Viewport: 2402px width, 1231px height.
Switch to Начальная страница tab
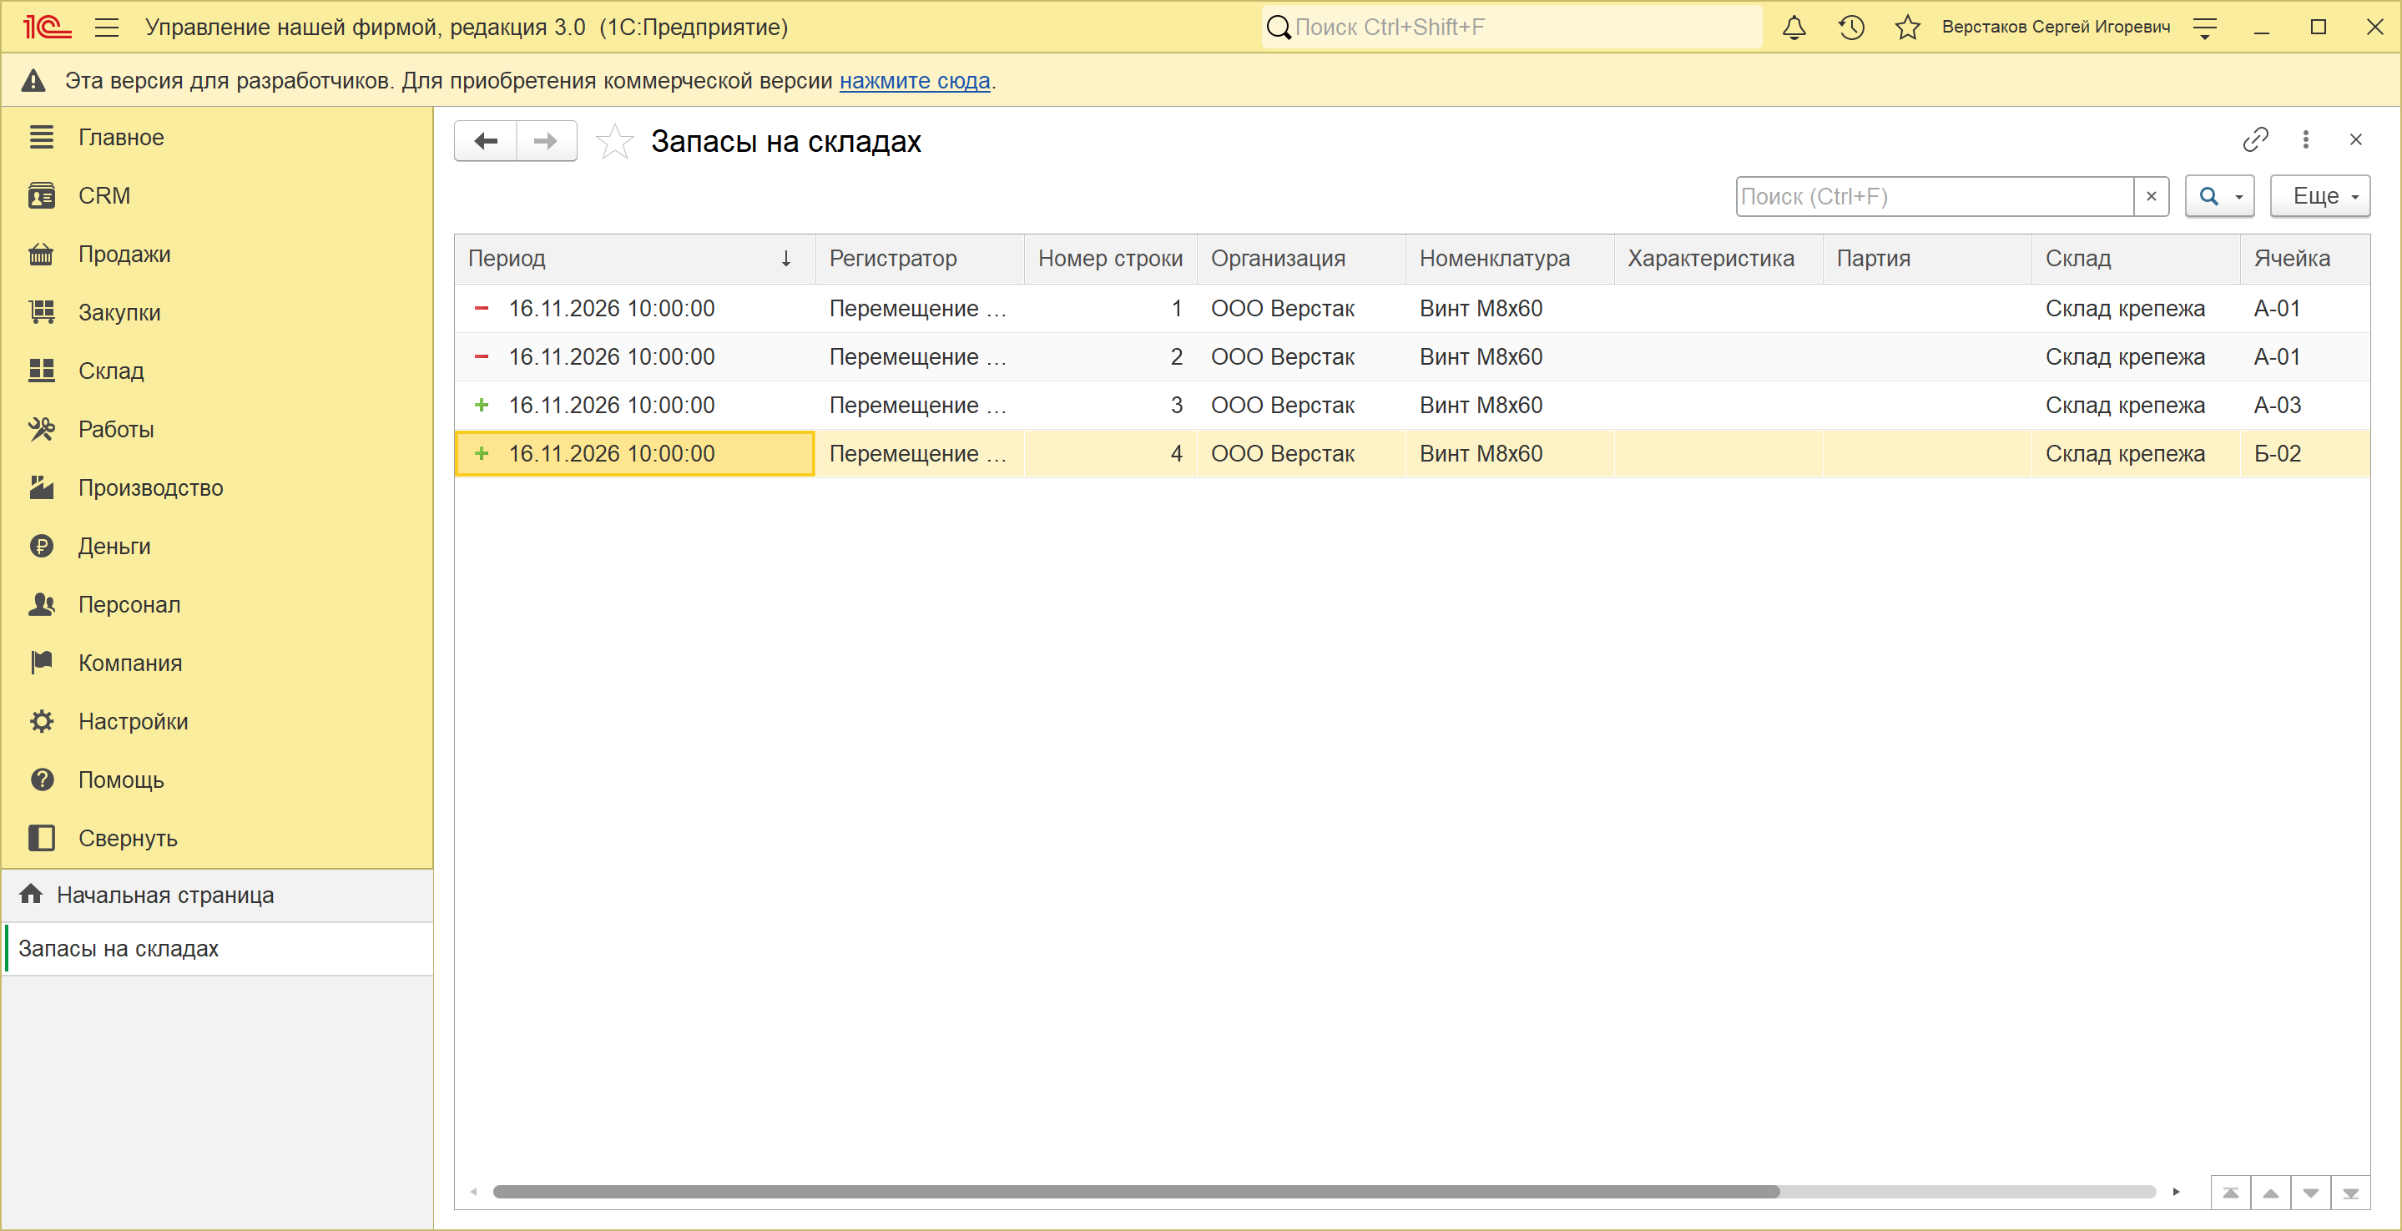[218, 896]
